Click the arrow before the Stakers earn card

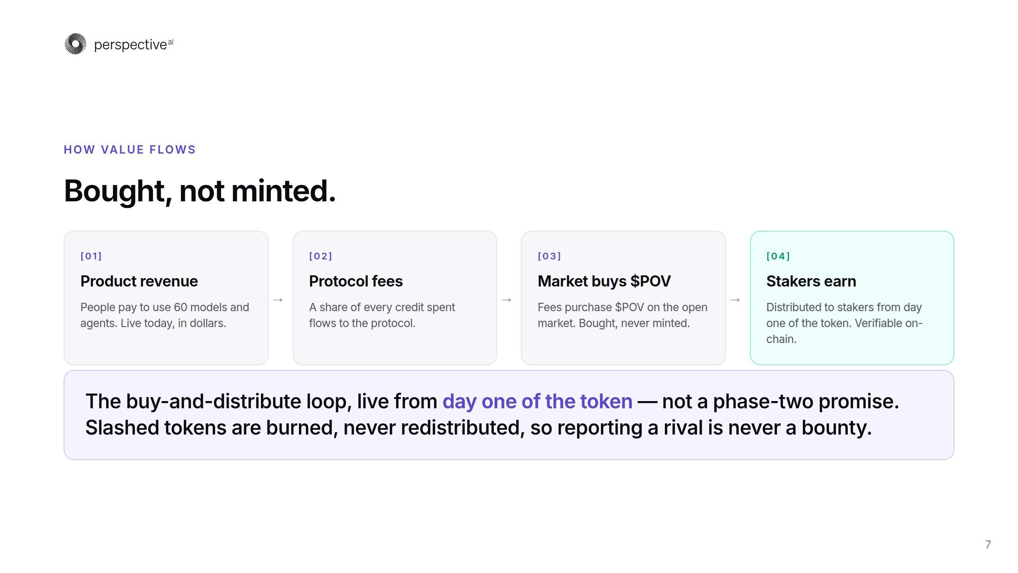click(735, 300)
